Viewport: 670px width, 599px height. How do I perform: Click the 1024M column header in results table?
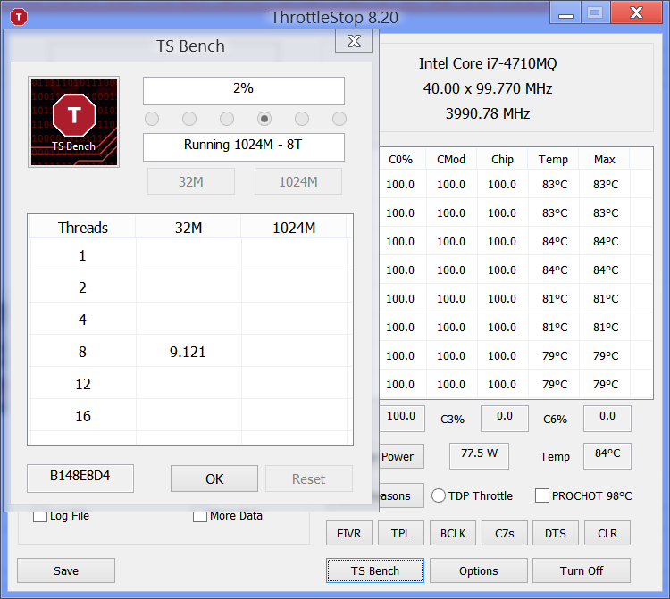[x=294, y=227]
